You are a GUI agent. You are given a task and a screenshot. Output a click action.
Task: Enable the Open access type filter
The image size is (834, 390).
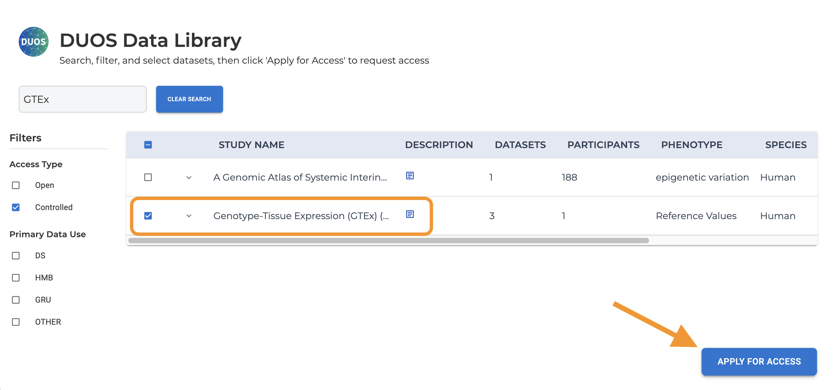[16, 185]
